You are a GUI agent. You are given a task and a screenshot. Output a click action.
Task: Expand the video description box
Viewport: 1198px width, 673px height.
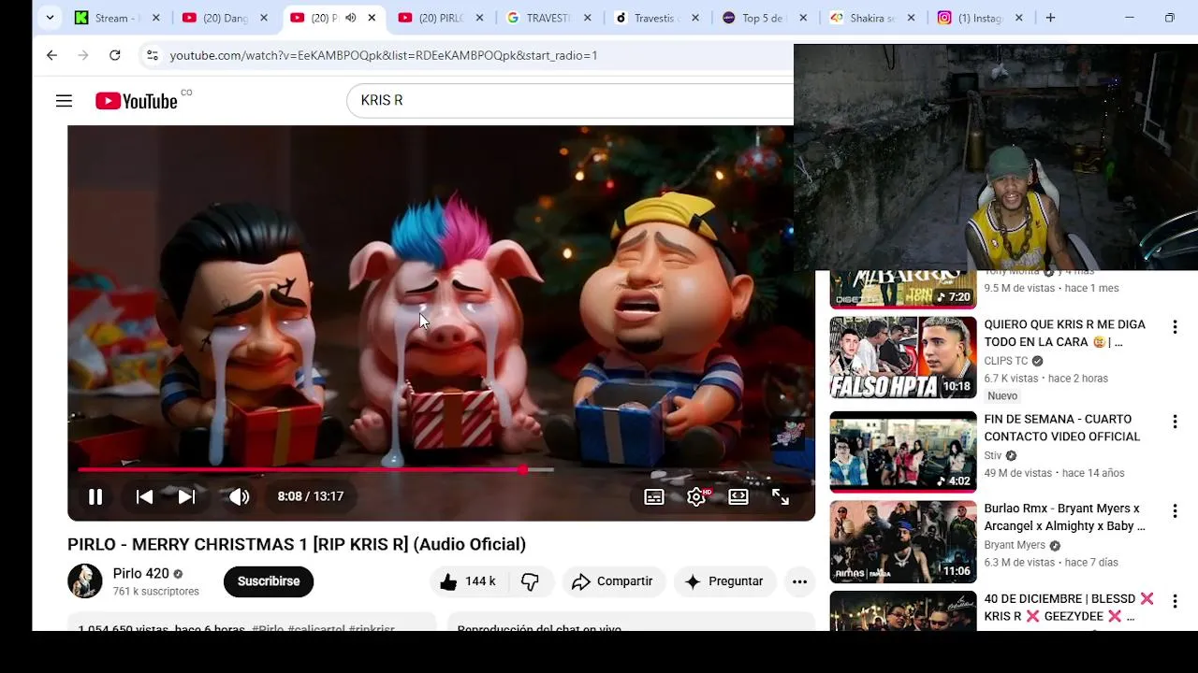[x=252, y=623]
